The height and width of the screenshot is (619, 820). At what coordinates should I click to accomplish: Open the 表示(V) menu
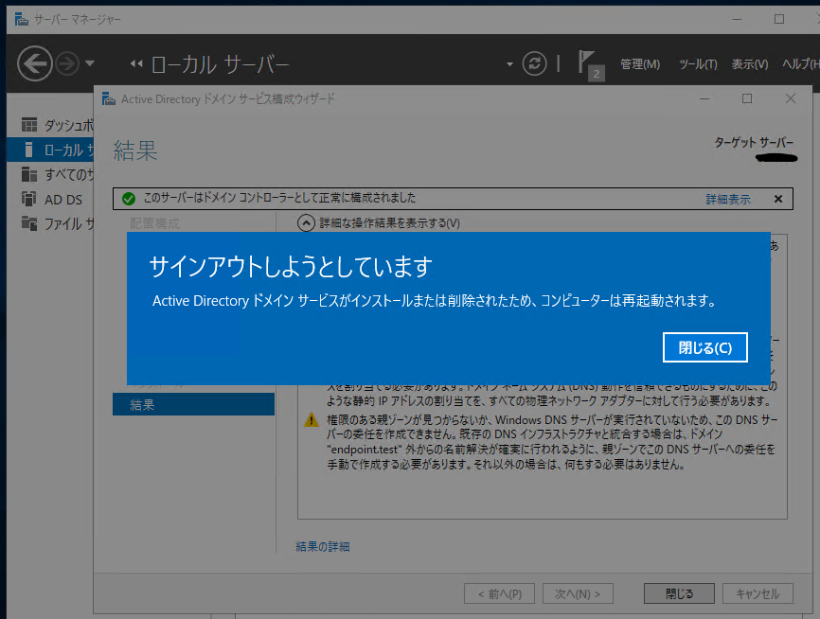click(x=749, y=64)
